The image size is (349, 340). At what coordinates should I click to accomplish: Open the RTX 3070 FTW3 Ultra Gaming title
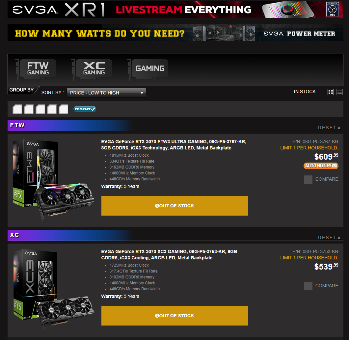point(174,144)
